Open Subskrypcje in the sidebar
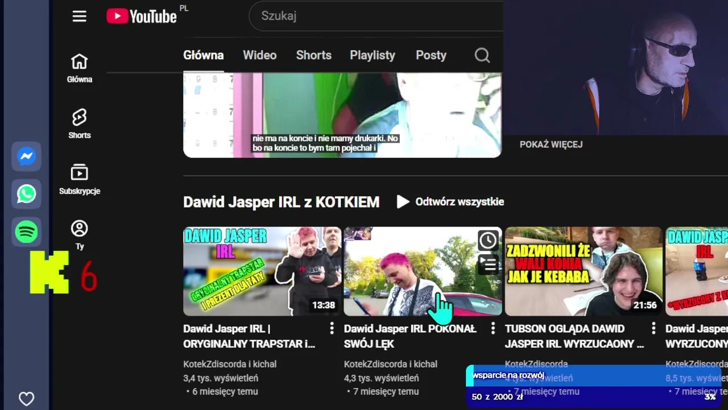This screenshot has height=410, width=728. click(x=79, y=179)
